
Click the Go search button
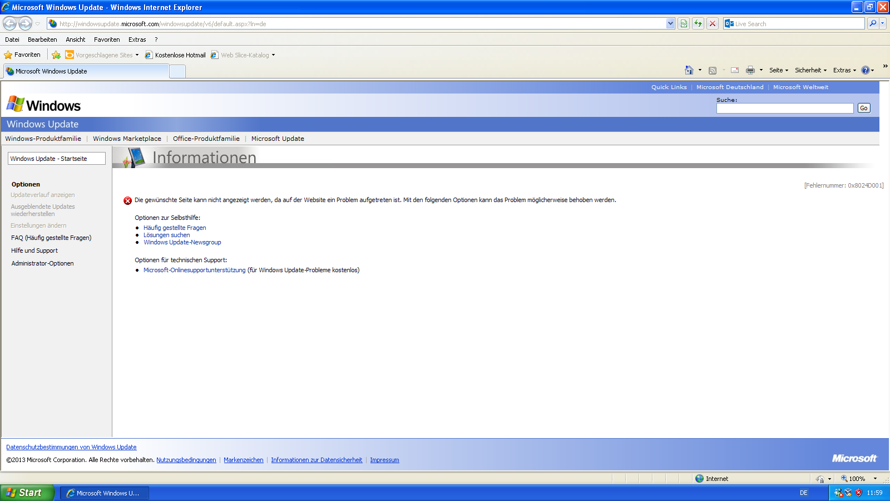coord(864,109)
